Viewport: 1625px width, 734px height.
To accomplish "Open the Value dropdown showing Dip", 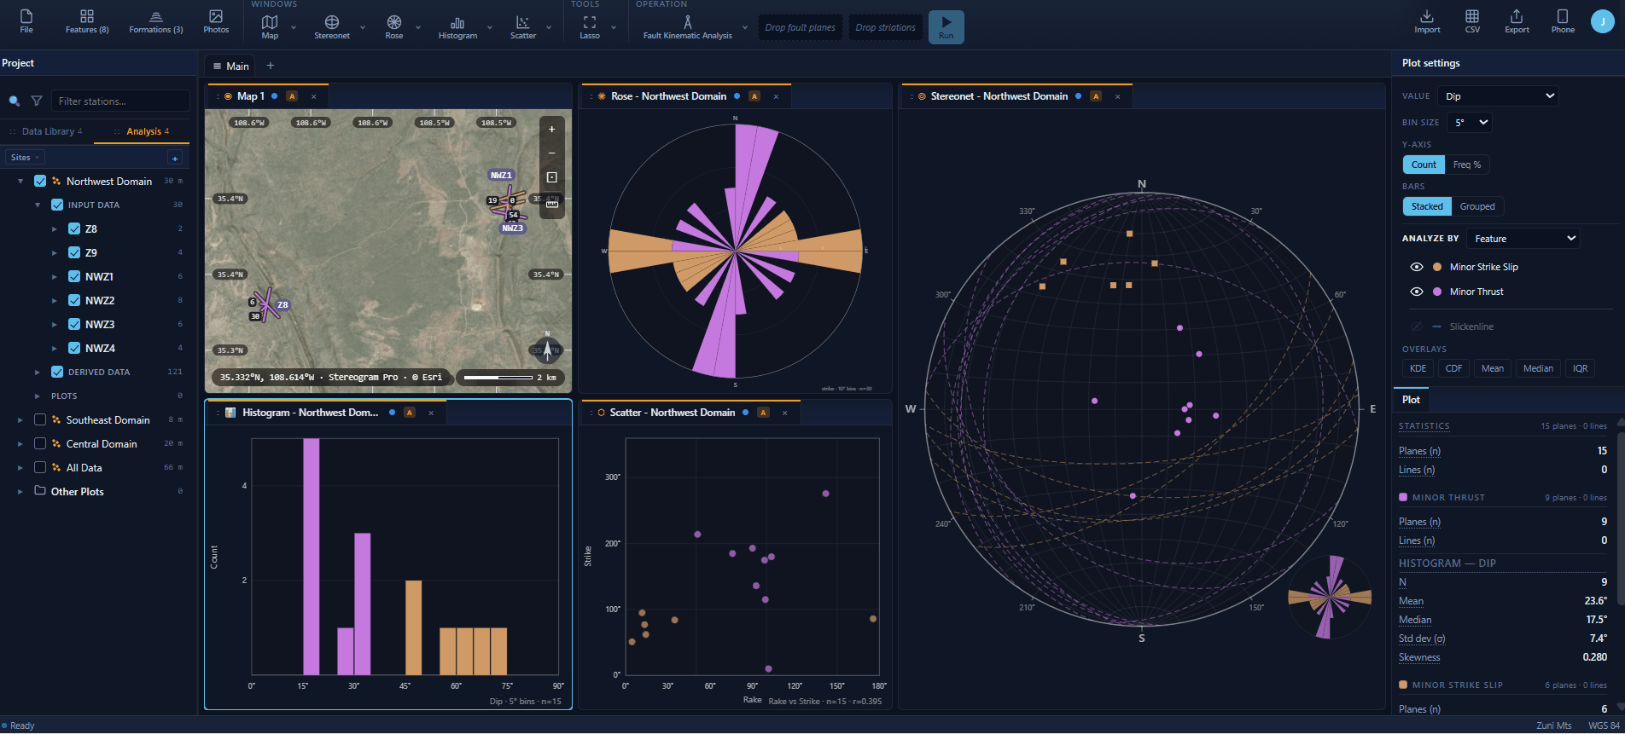I will (x=1498, y=96).
